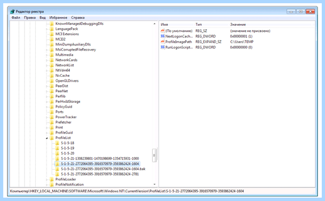Select the NextLogonCach... DWORD value icon

(x=162, y=36)
